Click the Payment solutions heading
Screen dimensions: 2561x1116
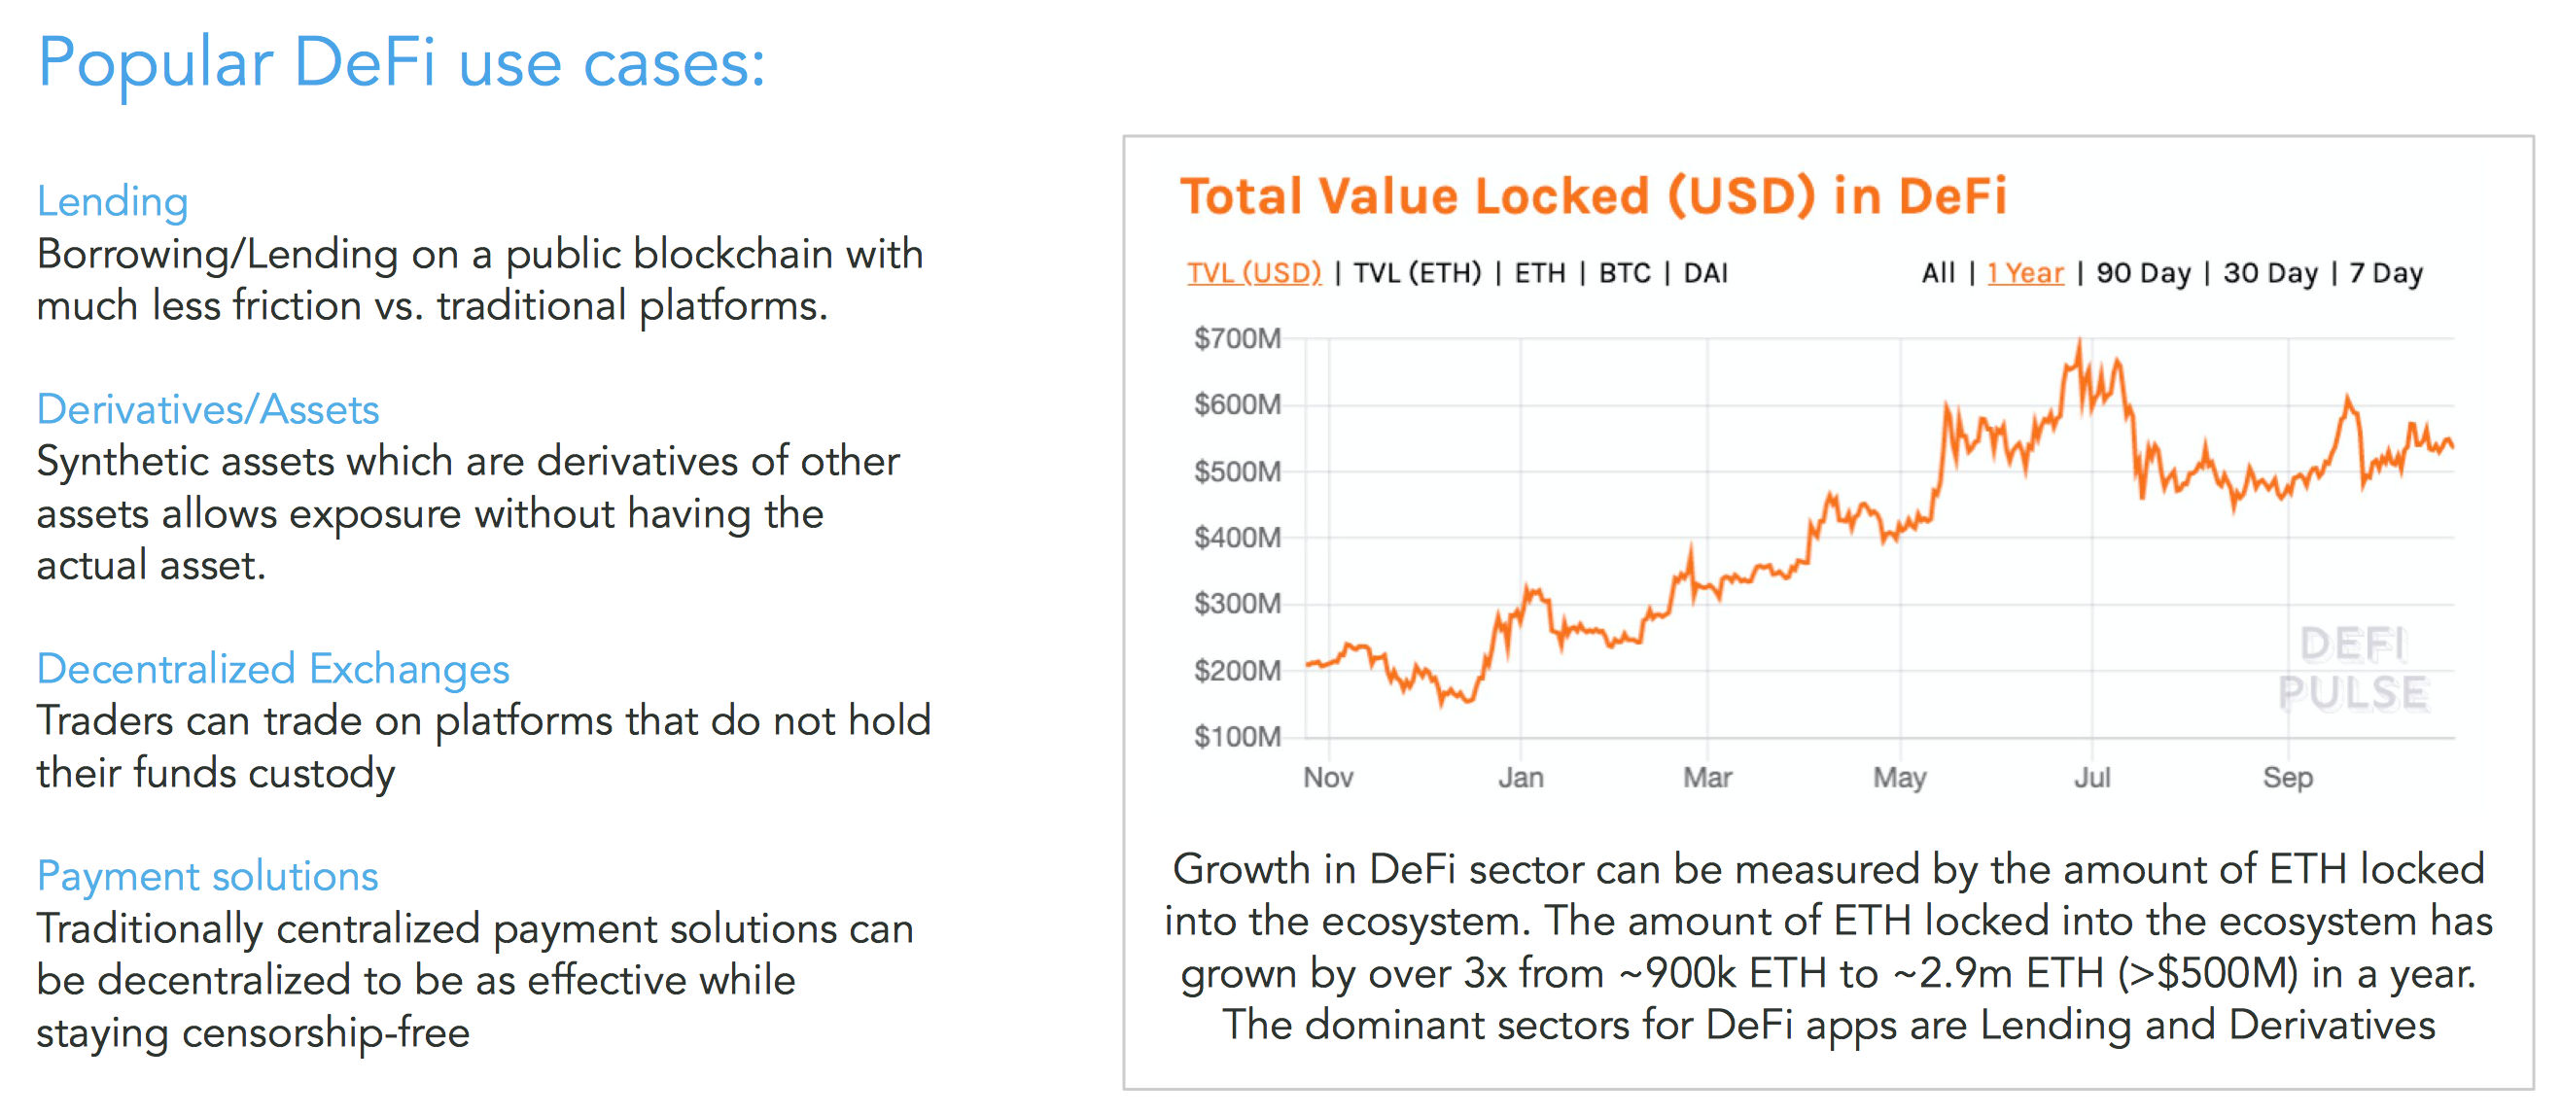coord(207,876)
